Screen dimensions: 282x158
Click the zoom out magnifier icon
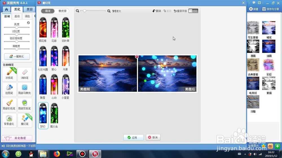click(x=78, y=11)
